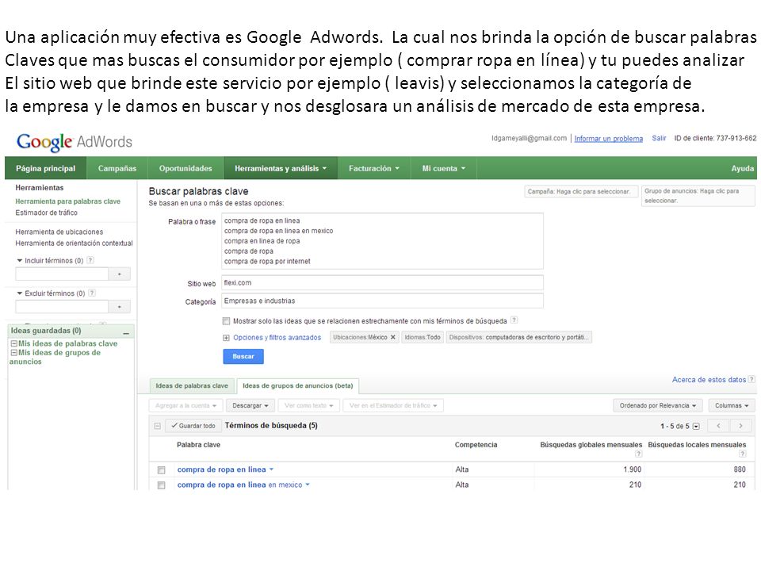Open Ordenado por Relevancia dropdown
This screenshot has width=761, height=571.
[x=658, y=405]
